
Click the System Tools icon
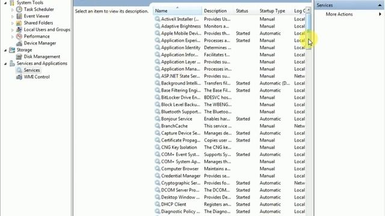coord(12,2)
